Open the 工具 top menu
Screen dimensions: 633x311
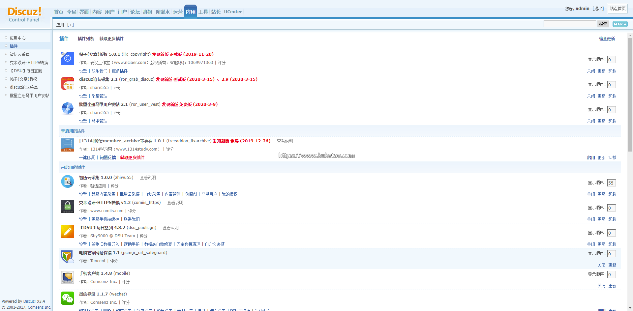203,12
